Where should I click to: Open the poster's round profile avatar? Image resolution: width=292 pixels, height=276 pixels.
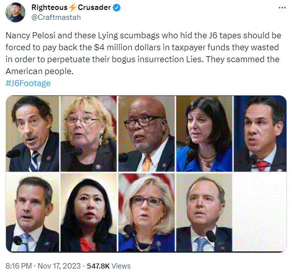click(x=15, y=12)
